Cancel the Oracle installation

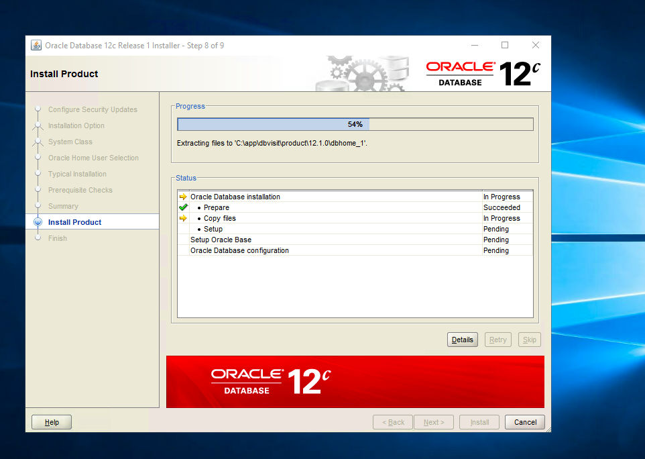pos(525,422)
